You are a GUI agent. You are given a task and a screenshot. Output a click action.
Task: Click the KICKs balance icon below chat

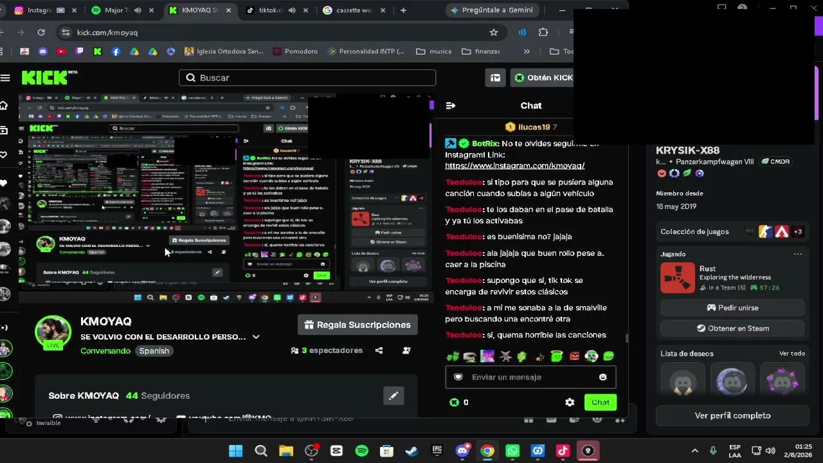pos(455,403)
